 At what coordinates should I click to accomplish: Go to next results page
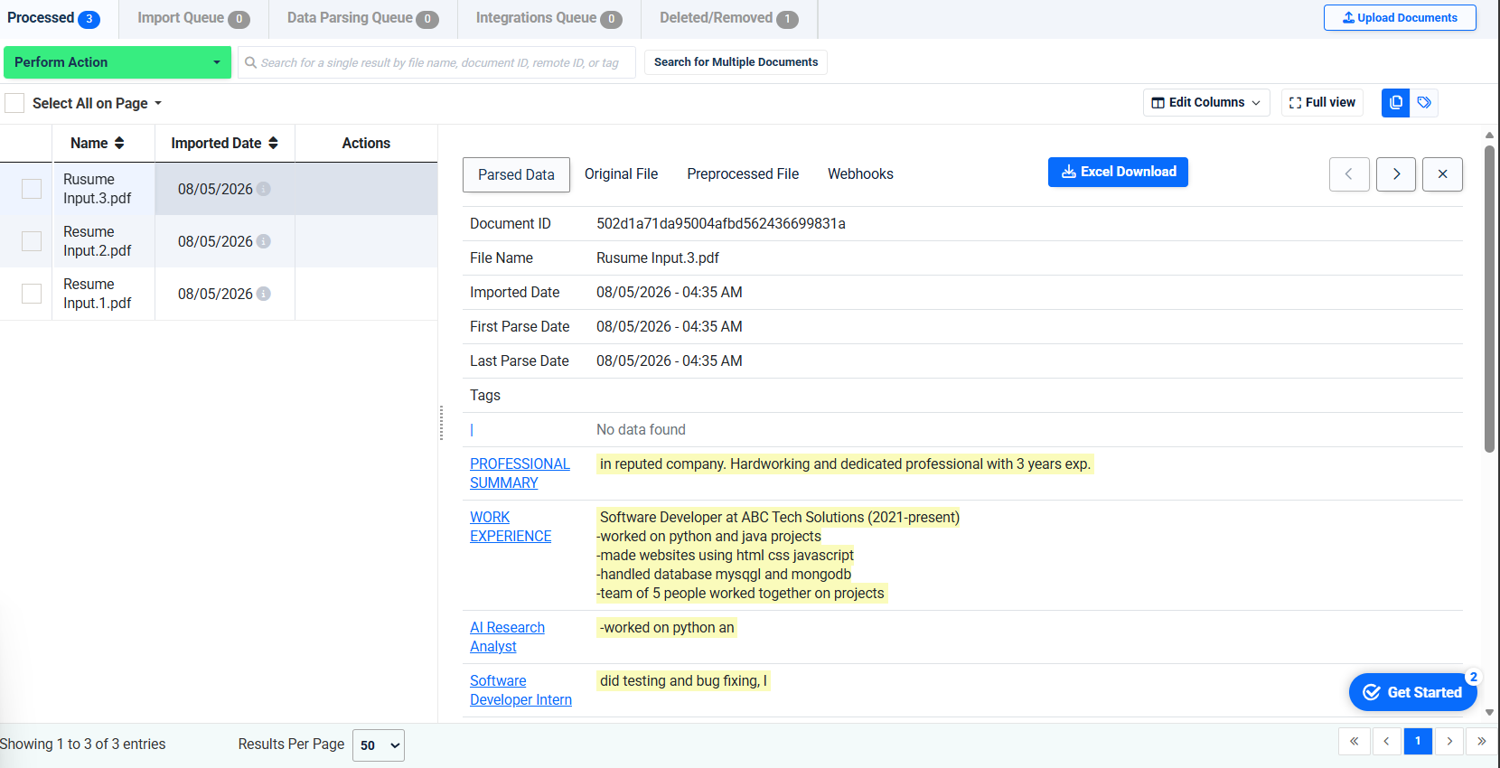coord(1449,742)
